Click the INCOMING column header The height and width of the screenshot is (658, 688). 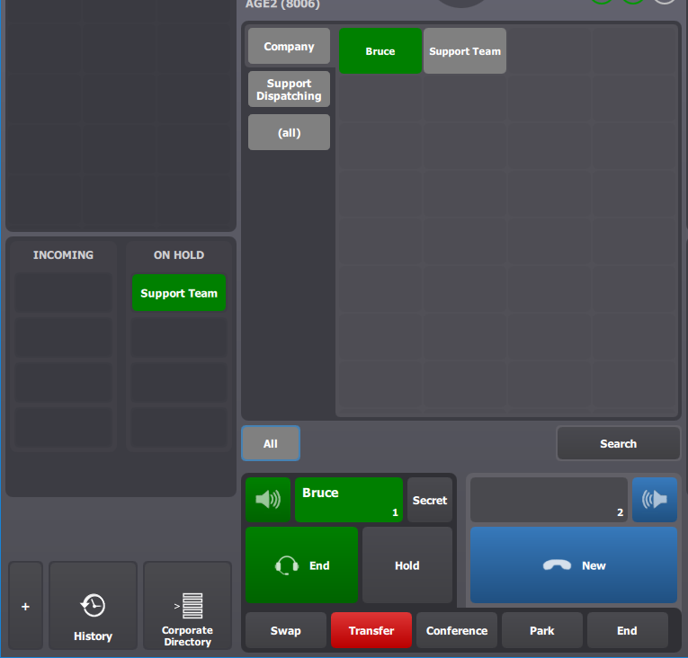[63, 255]
